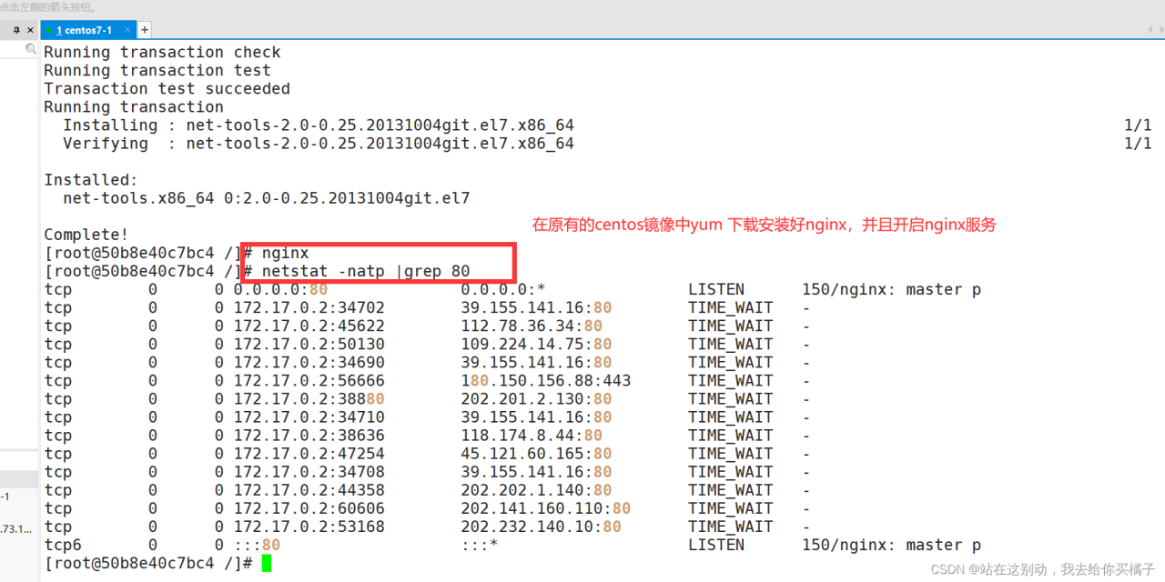The image size is (1165, 582).
Task: Click local address 172.17.0.2:60606
Action: [x=309, y=507]
